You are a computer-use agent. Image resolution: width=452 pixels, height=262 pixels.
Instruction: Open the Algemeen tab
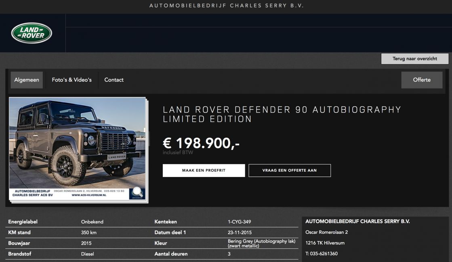[x=27, y=80]
